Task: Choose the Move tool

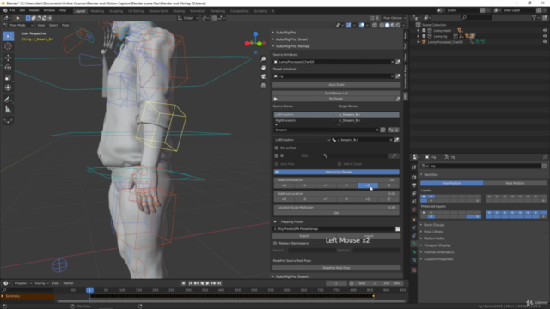Action: [x=8, y=58]
